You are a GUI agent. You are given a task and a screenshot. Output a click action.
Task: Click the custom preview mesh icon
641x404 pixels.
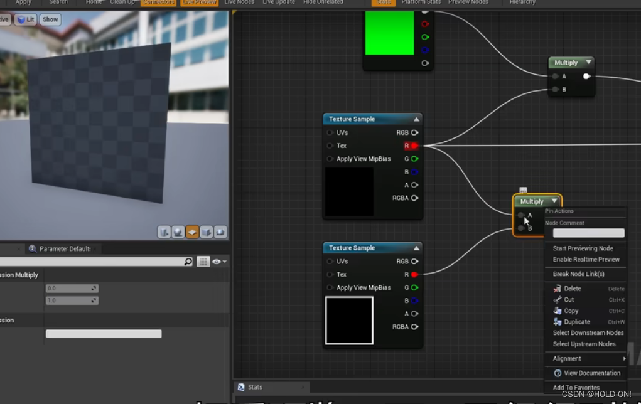coord(220,232)
